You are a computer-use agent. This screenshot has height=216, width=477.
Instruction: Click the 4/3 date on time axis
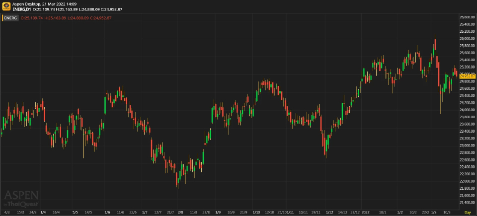click(x=7, y=212)
